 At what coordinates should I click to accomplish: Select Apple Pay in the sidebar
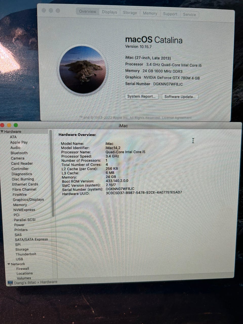[x=19, y=142]
